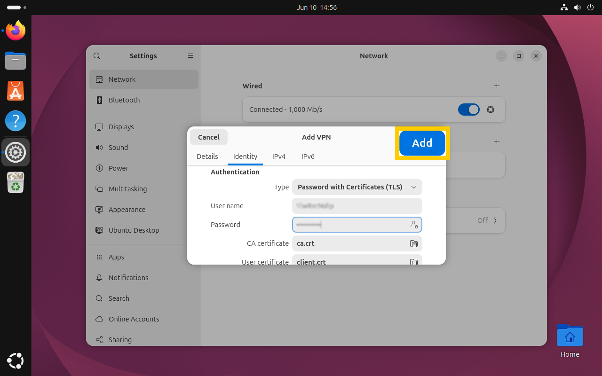The width and height of the screenshot is (602, 376).
Task: Select Multitasking in Settings sidebar
Action: click(143, 189)
